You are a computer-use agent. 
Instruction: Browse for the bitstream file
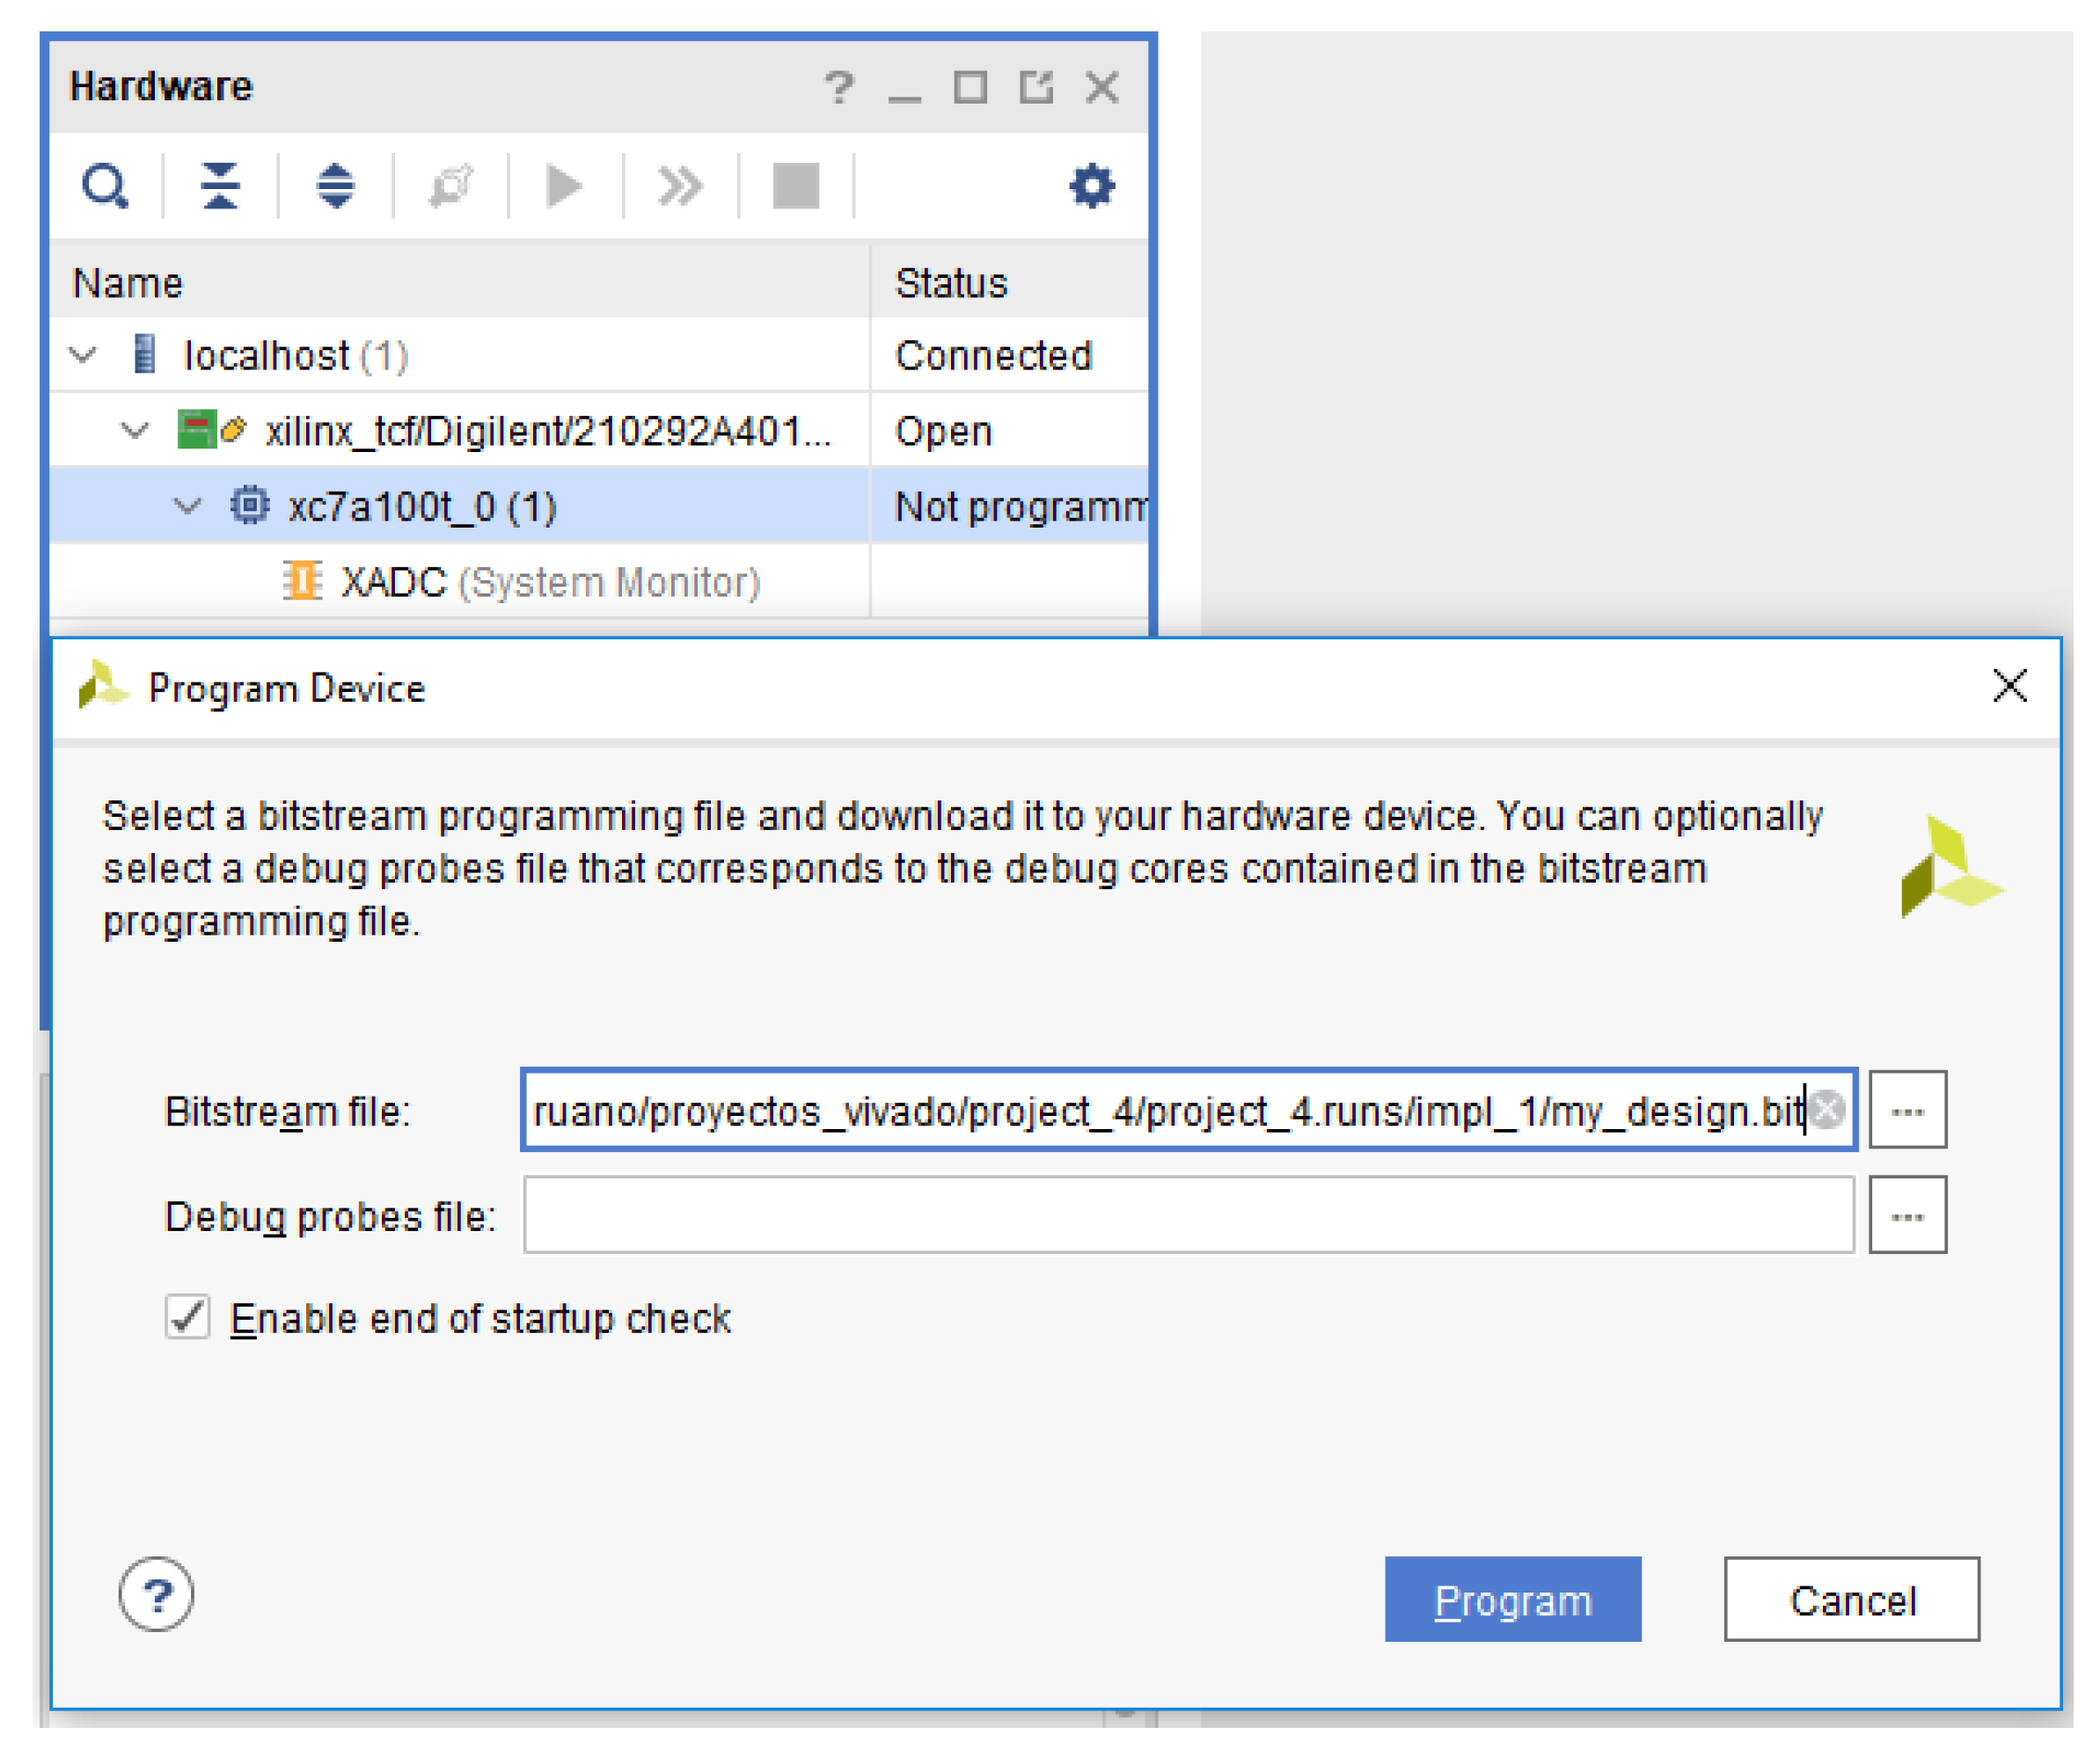tap(1907, 1110)
